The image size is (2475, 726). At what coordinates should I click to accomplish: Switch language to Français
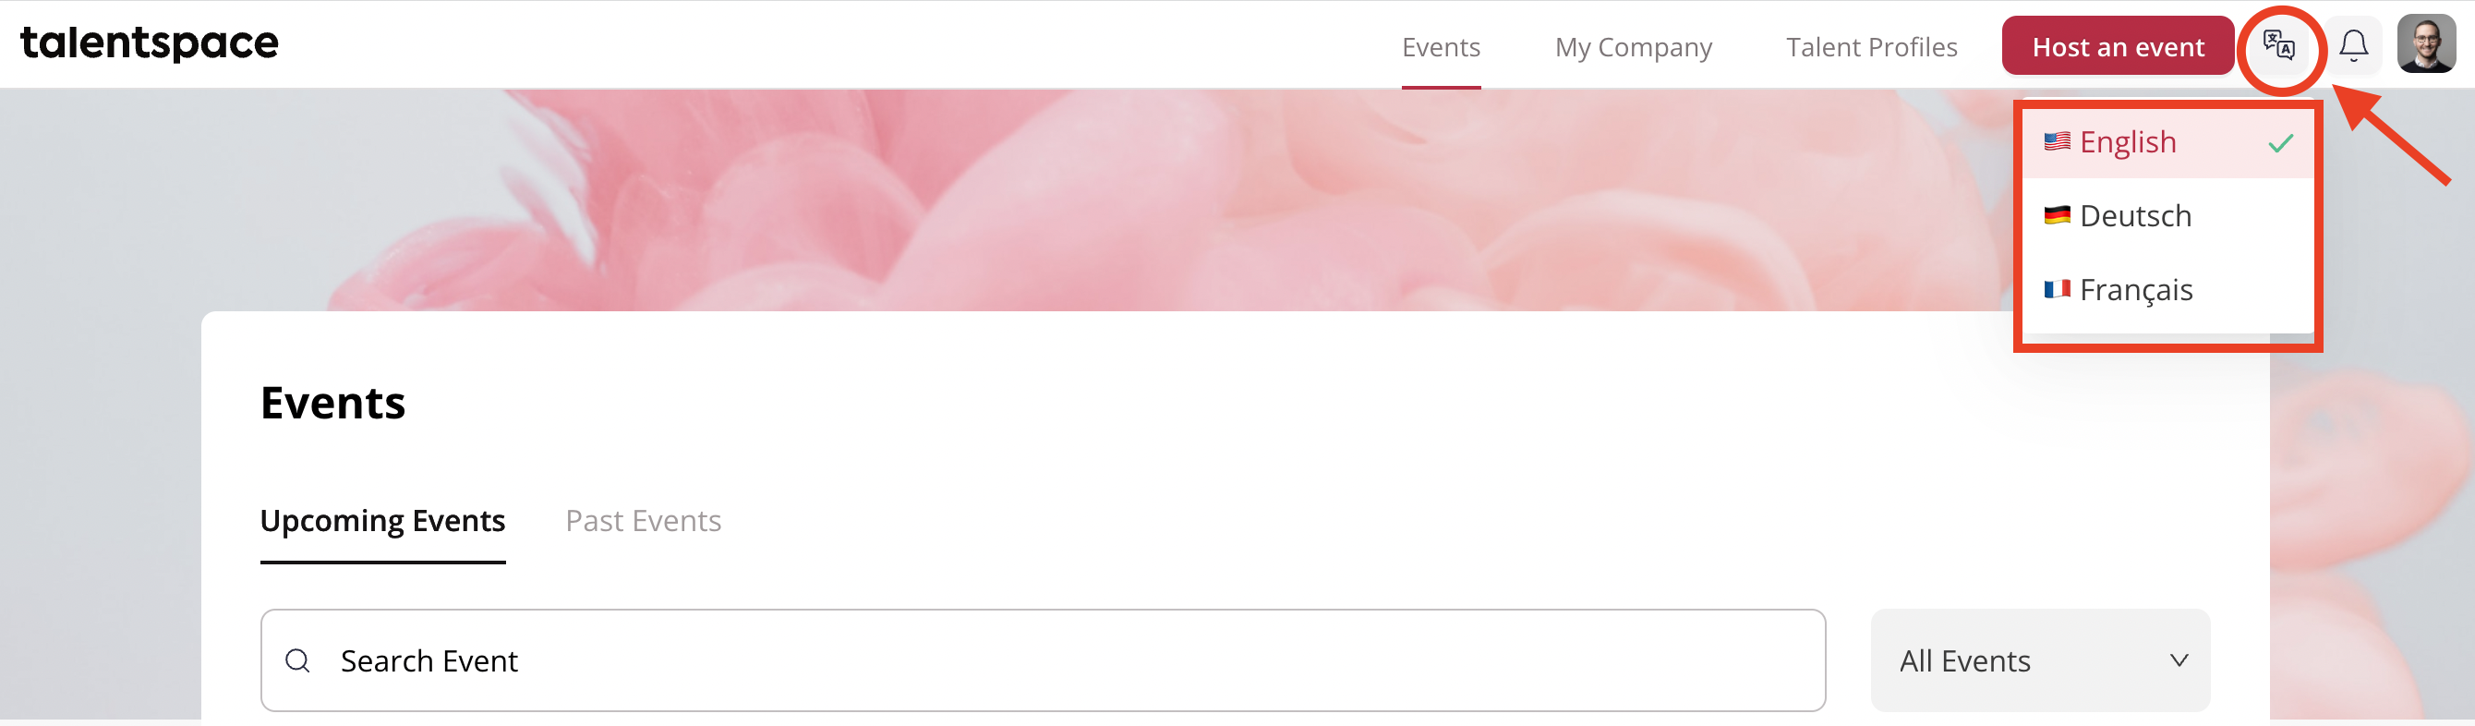click(2168, 289)
